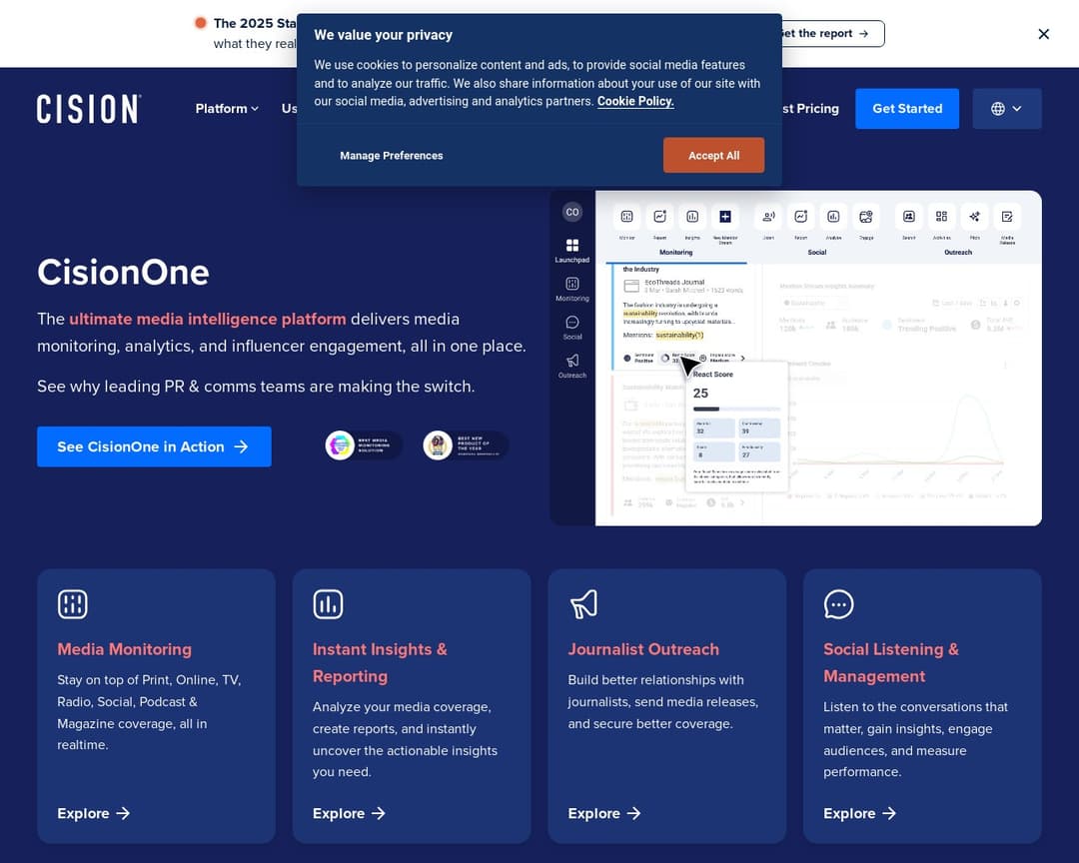The width and height of the screenshot is (1079, 863).
Task: Click the Journalist Outreach megaphone icon
Action: coord(583,604)
